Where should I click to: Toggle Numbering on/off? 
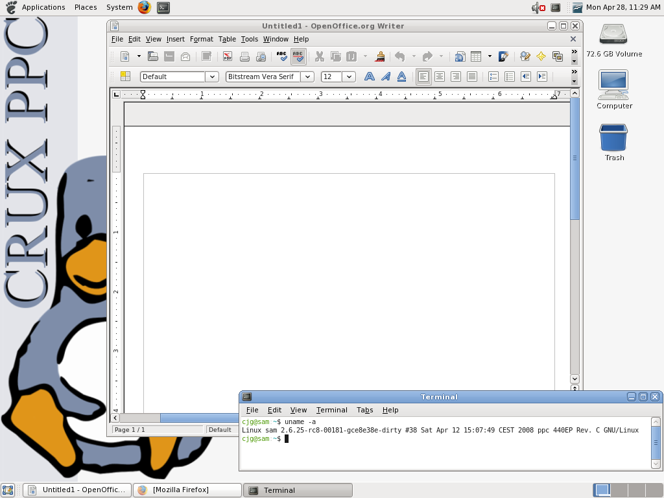click(493, 77)
